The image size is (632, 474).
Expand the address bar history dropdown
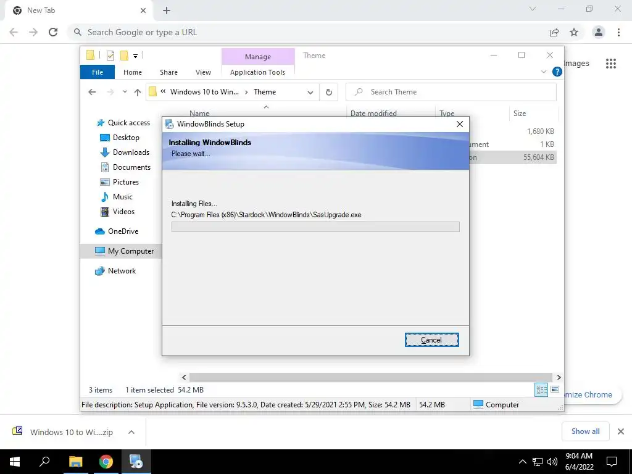click(x=310, y=93)
